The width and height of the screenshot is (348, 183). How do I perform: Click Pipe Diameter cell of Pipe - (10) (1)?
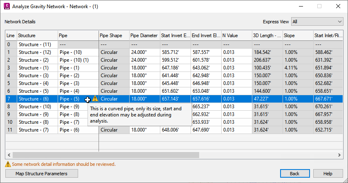(x=144, y=60)
